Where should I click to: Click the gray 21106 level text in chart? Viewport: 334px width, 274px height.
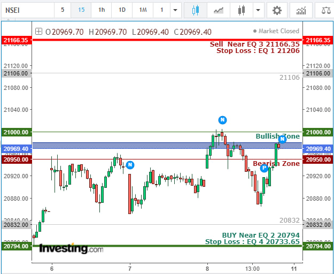point(290,78)
